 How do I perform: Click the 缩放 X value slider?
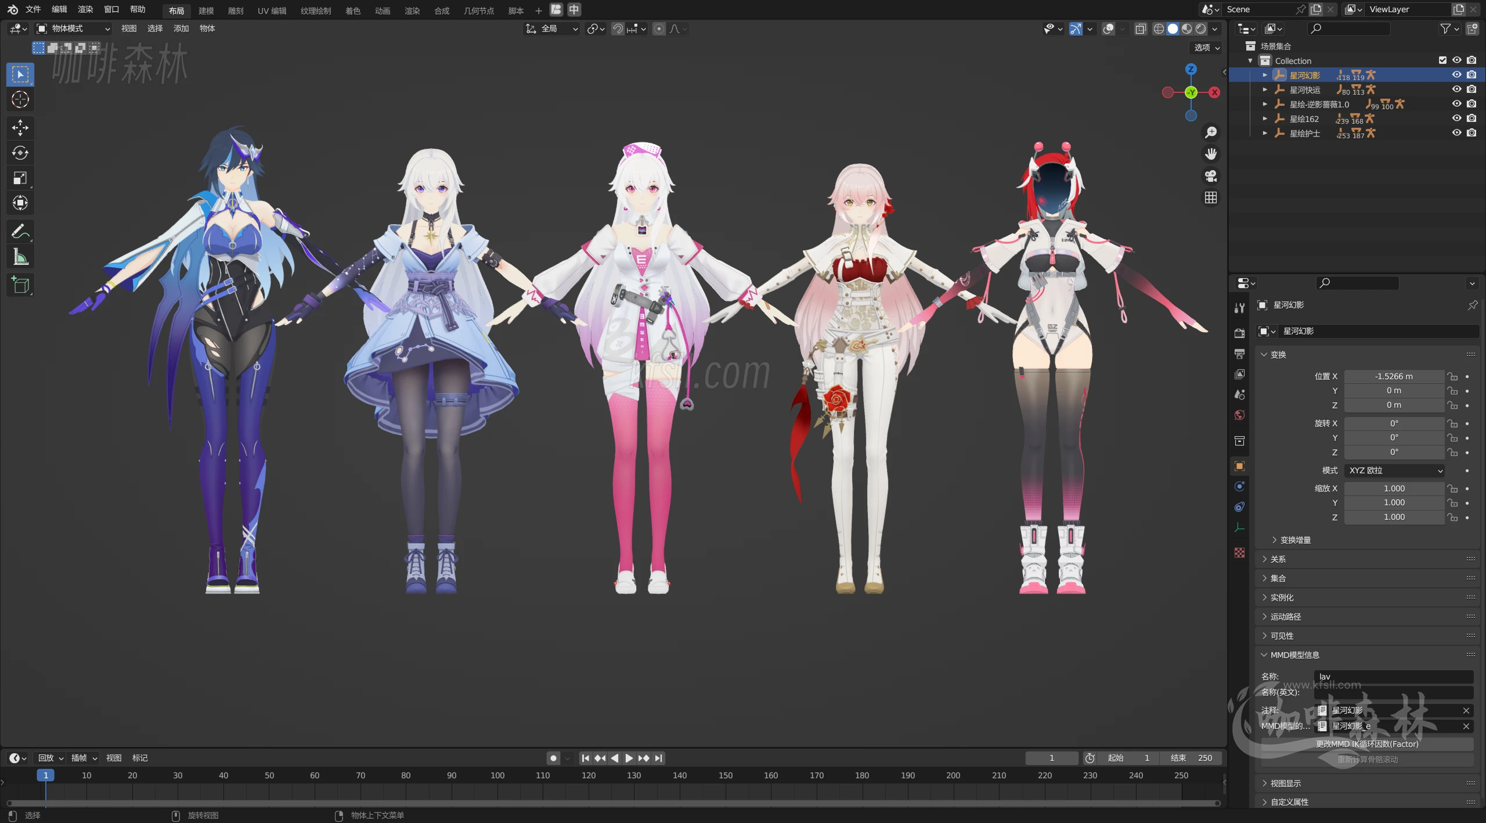point(1394,488)
